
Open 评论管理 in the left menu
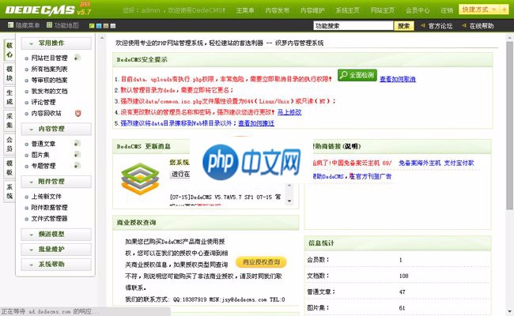coord(43,102)
